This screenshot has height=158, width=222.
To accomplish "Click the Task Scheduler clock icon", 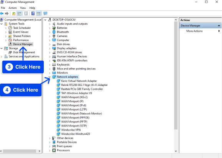I will click(10, 28).
